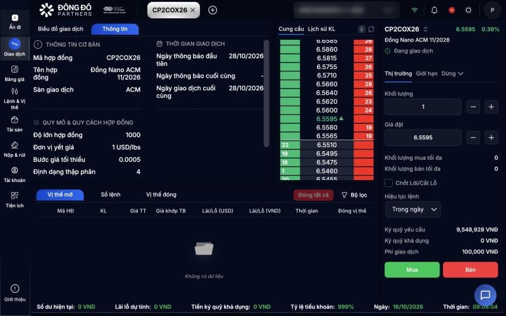Expand the Dừng order type dropdown
This screenshot has height=316, width=506.
click(x=452, y=73)
